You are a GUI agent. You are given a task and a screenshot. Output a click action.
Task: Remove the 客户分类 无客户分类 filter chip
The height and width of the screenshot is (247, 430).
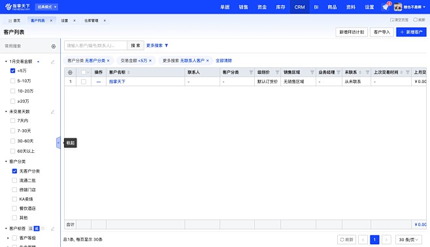coord(108,61)
